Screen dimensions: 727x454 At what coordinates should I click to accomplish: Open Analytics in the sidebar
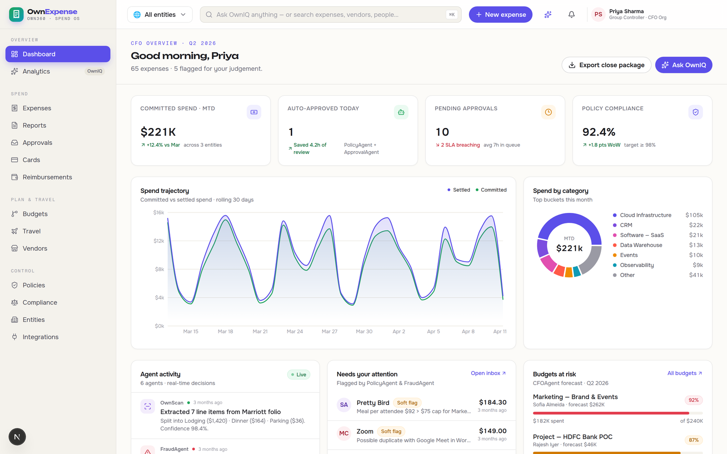[x=58, y=71]
